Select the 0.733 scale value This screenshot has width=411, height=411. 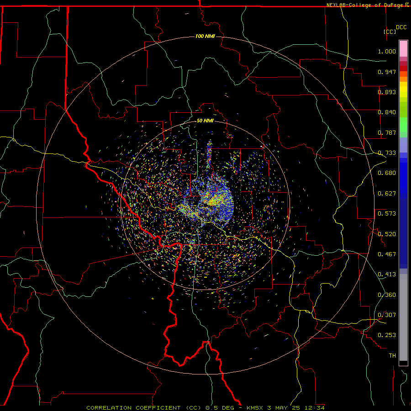387,153
